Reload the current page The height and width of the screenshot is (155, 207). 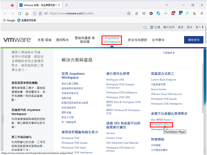[x=20, y=13]
